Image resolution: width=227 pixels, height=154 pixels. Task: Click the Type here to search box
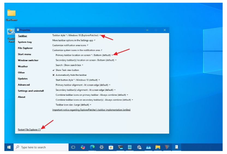(x=41, y=147)
